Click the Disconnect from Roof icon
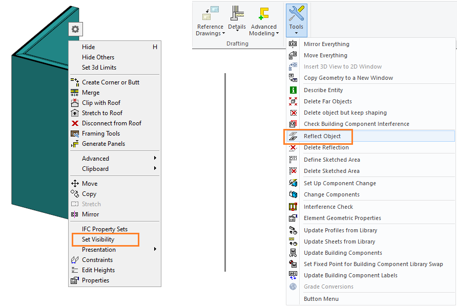Viewport: 457px width, 308px height. (x=74, y=123)
